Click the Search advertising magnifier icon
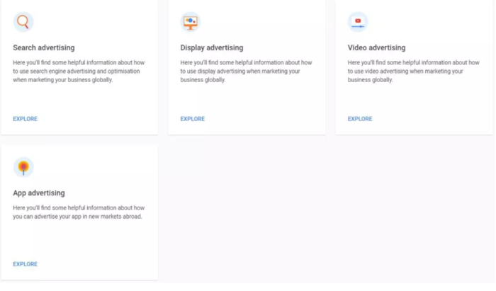Viewport: 496px width, 291px height. (23, 22)
